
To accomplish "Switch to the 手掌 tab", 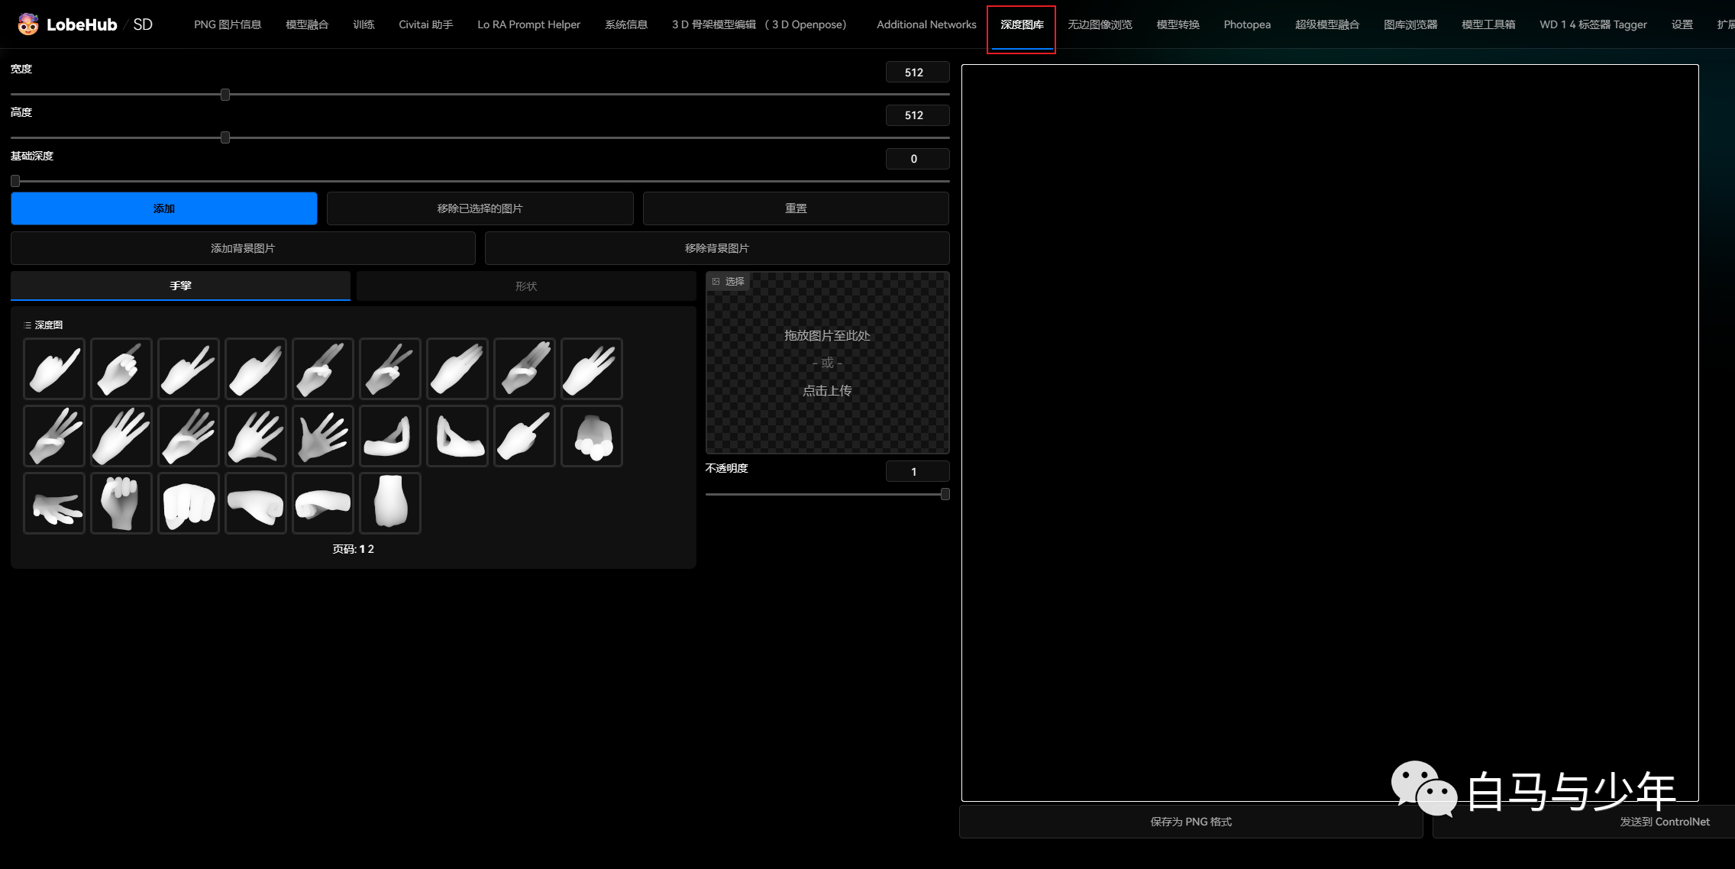I will coord(180,286).
